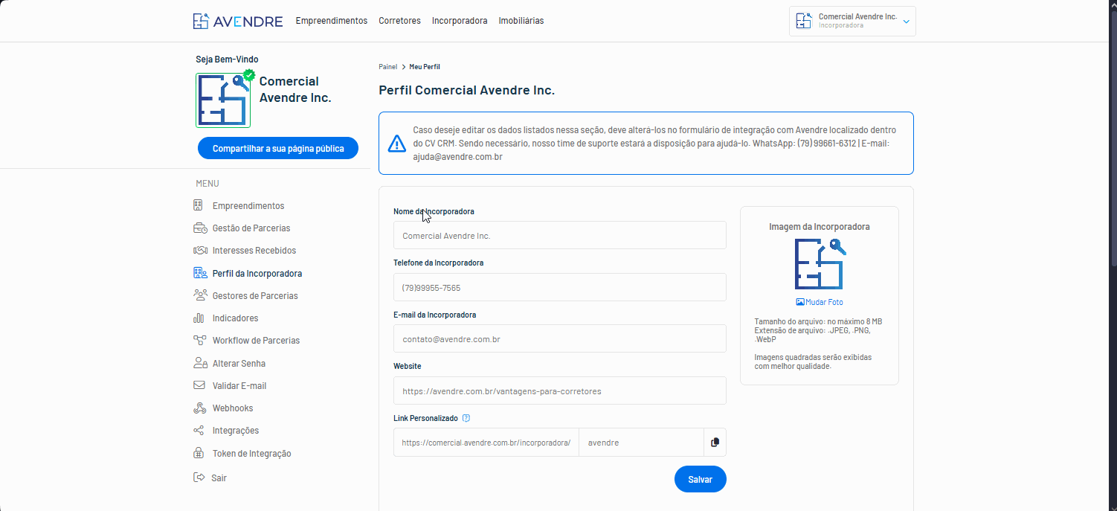
Task: Click the Sair logout arrow icon
Action: [199, 478]
